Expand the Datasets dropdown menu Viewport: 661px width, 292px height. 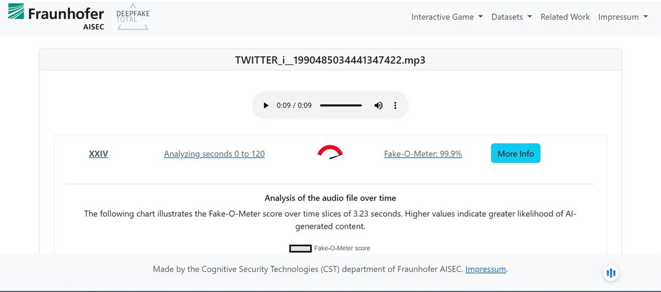click(x=511, y=17)
